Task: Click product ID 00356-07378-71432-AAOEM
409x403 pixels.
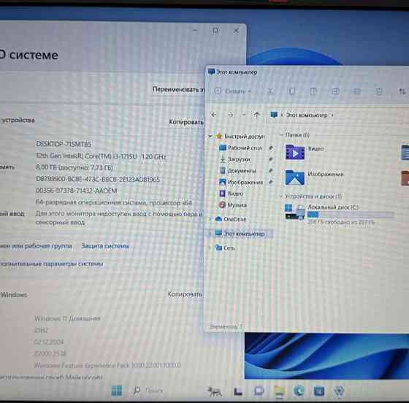Action: point(77,191)
